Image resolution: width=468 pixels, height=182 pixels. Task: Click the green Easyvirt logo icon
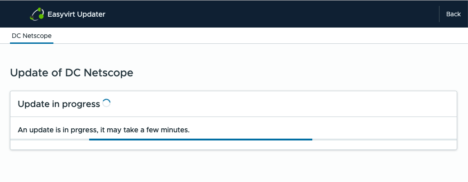(x=37, y=14)
